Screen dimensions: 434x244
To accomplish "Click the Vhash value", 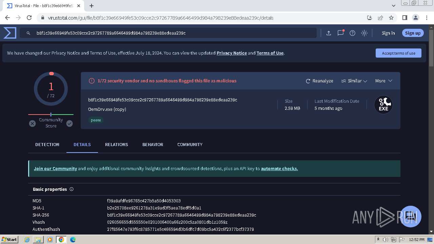I will [167, 222].
